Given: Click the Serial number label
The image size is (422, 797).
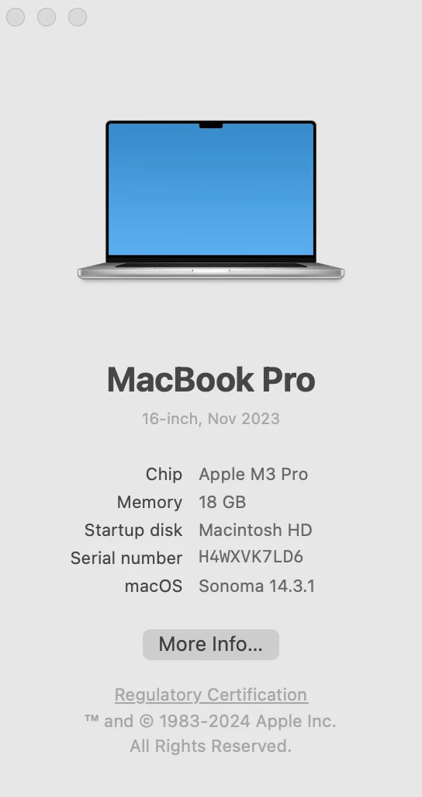Looking at the screenshot, I should (126, 558).
